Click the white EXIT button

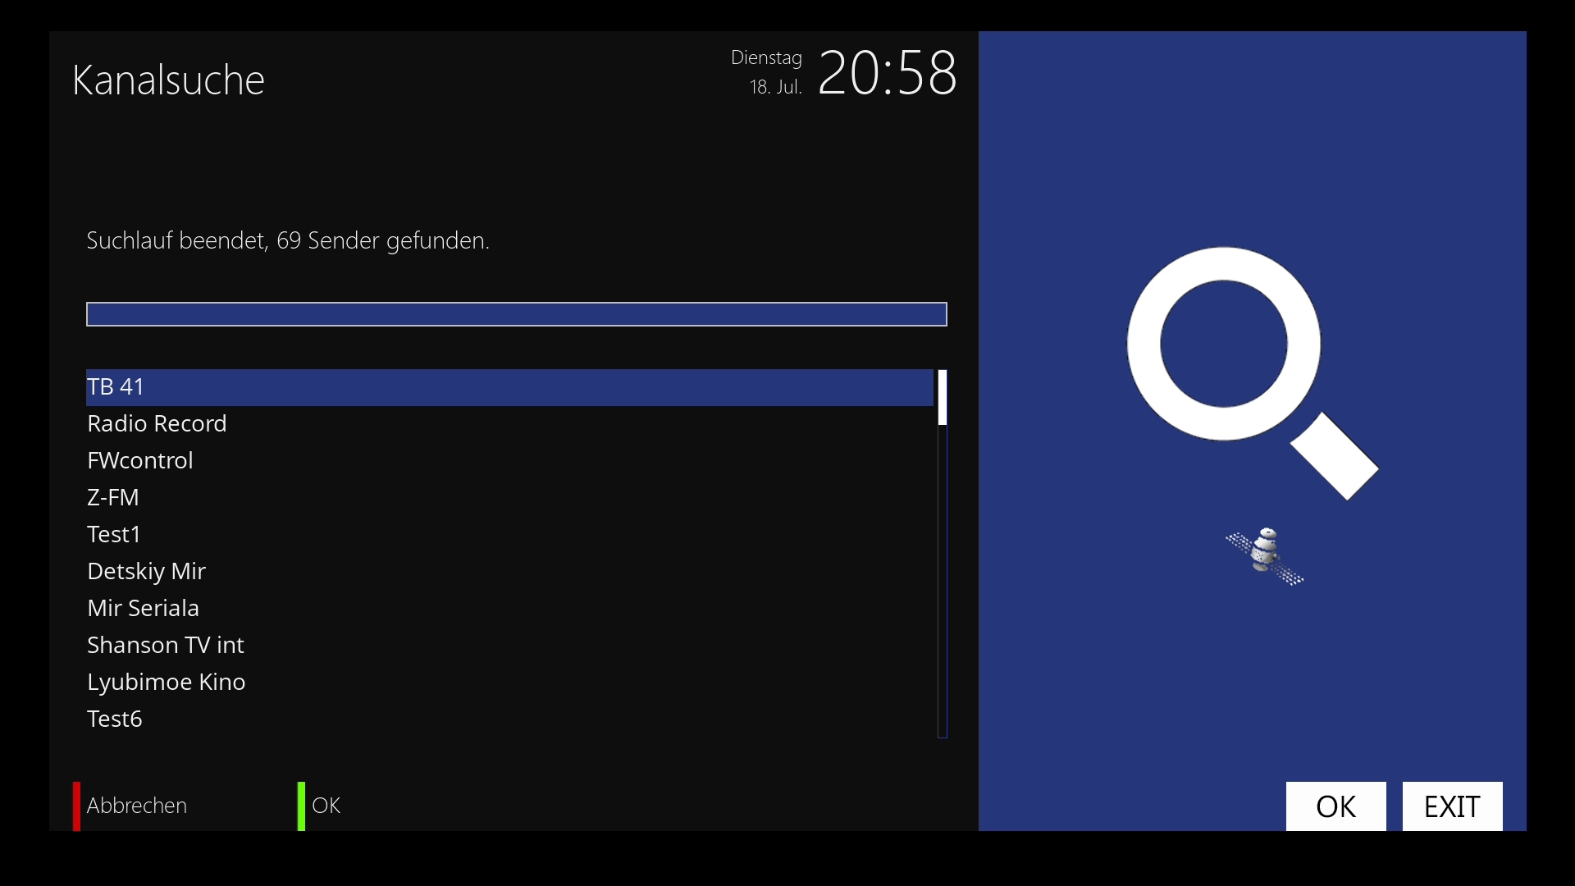(x=1452, y=806)
